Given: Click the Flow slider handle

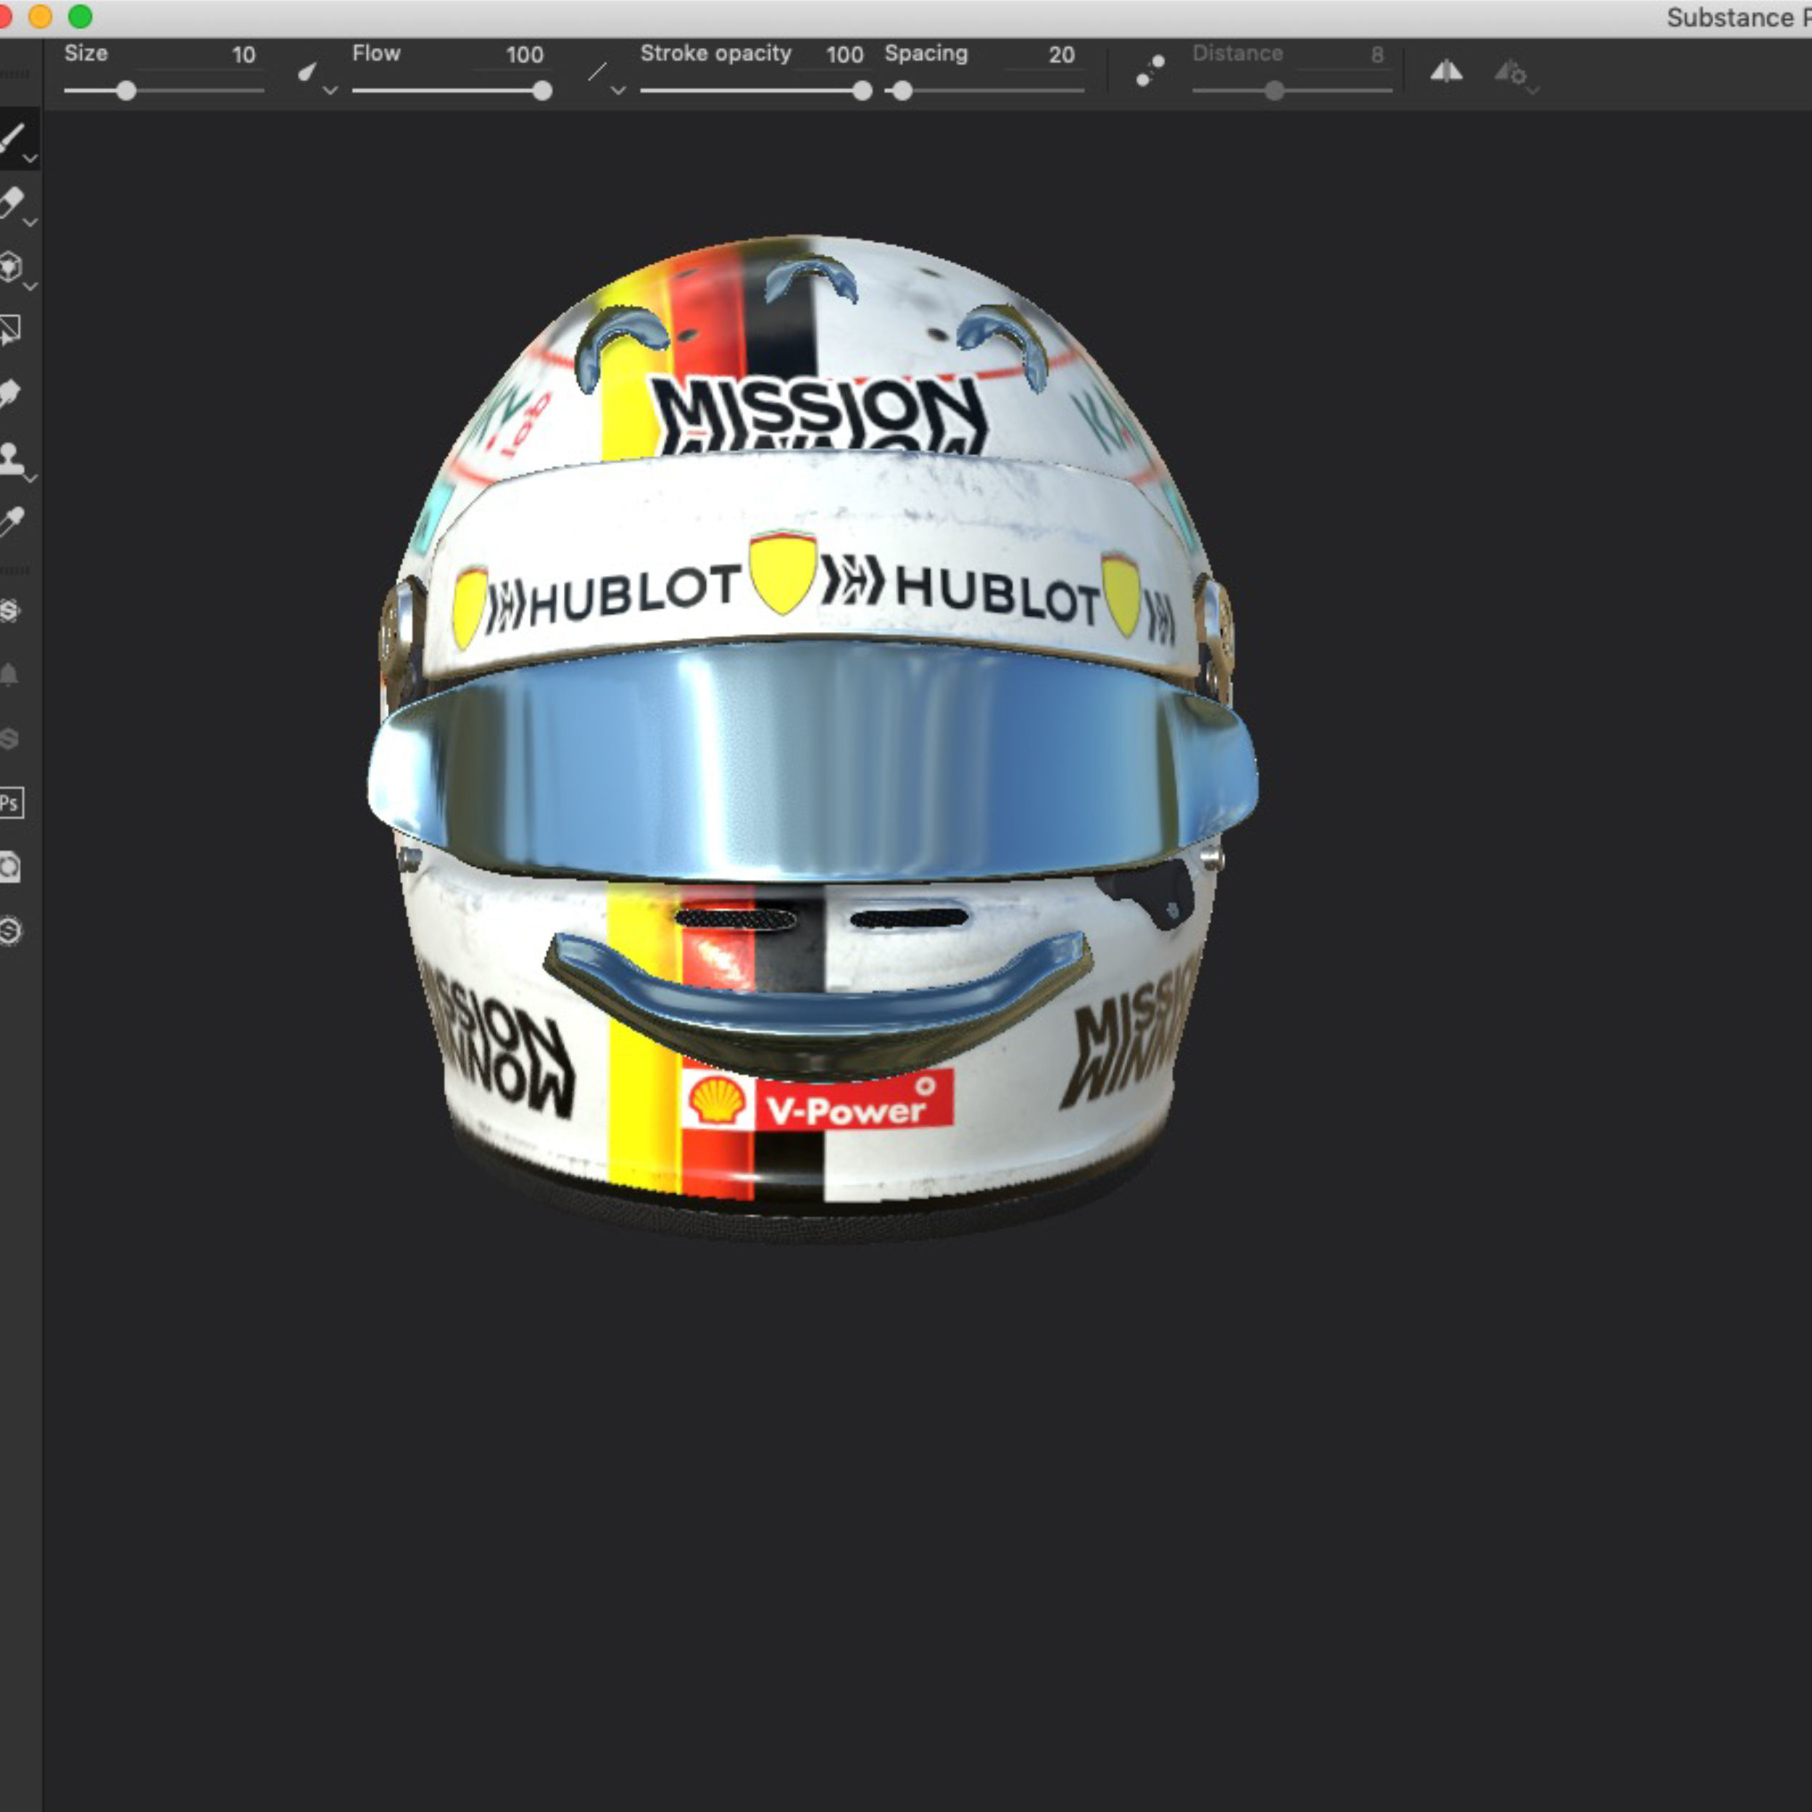Looking at the screenshot, I should 542,91.
